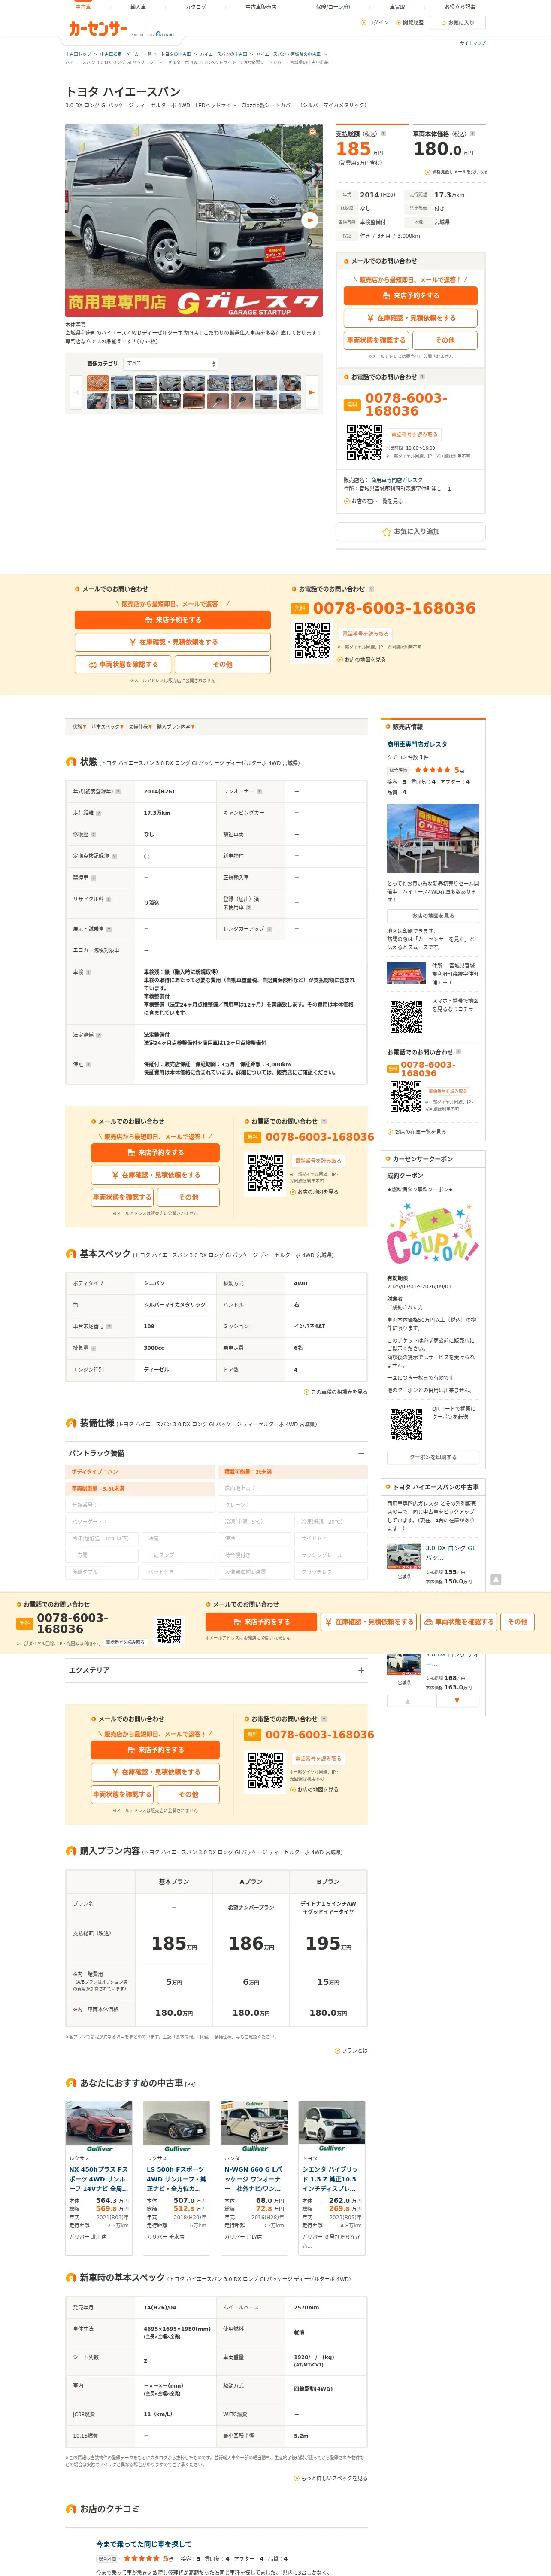Click the page-top arrow button

pyautogui.click(x=496, y=1579)
